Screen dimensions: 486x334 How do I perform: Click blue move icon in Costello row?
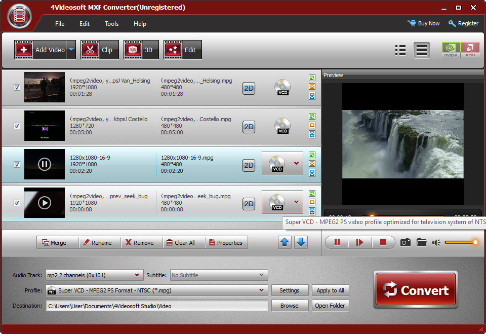pos(312,134)
